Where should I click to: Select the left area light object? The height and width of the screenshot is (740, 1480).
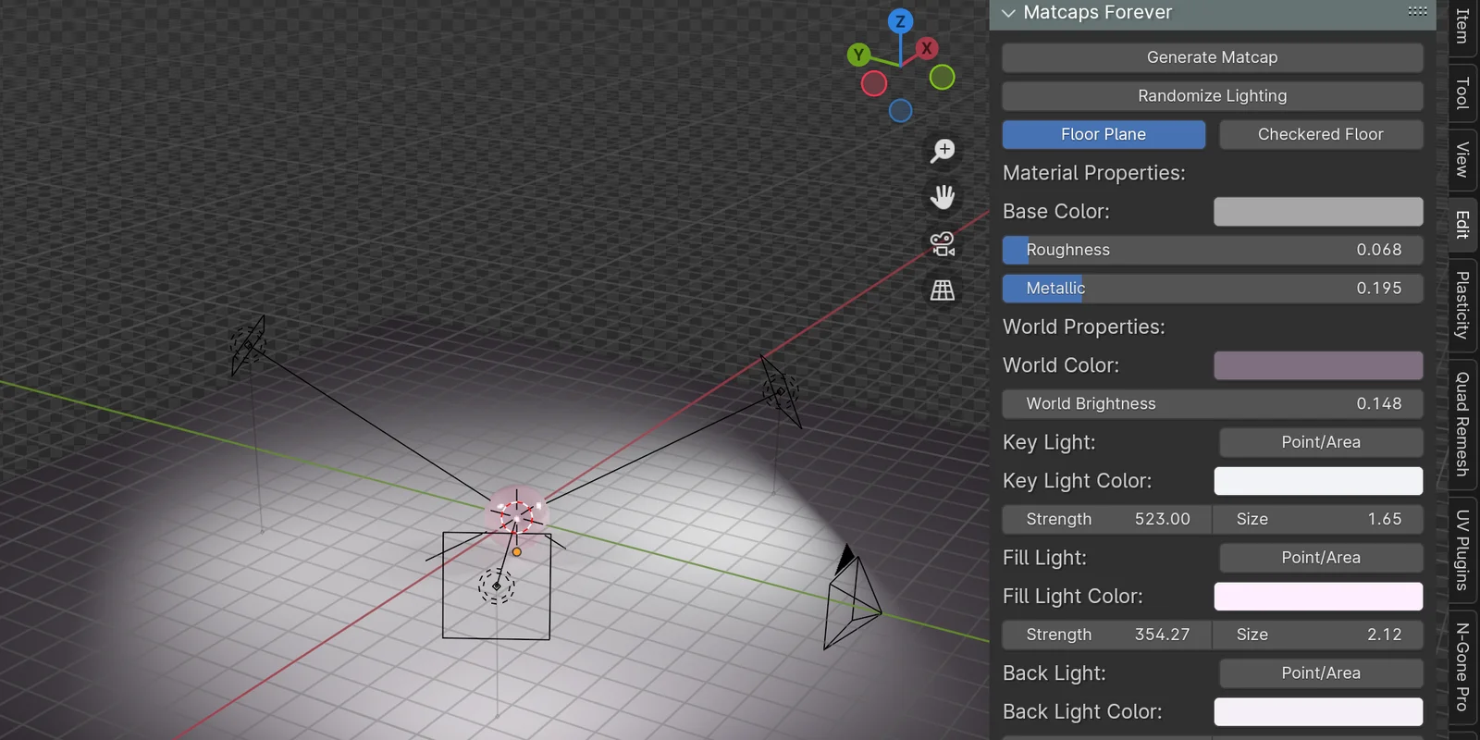pyautogui.click(x=248, y=345)
